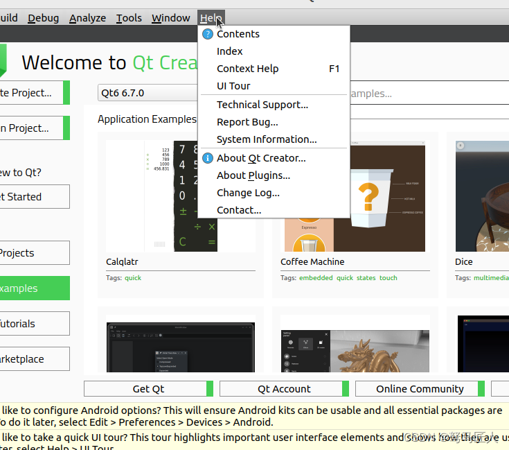Open About Qt Creator menu entry
This screenshot has height=450, width=509.
click(274, 158)
